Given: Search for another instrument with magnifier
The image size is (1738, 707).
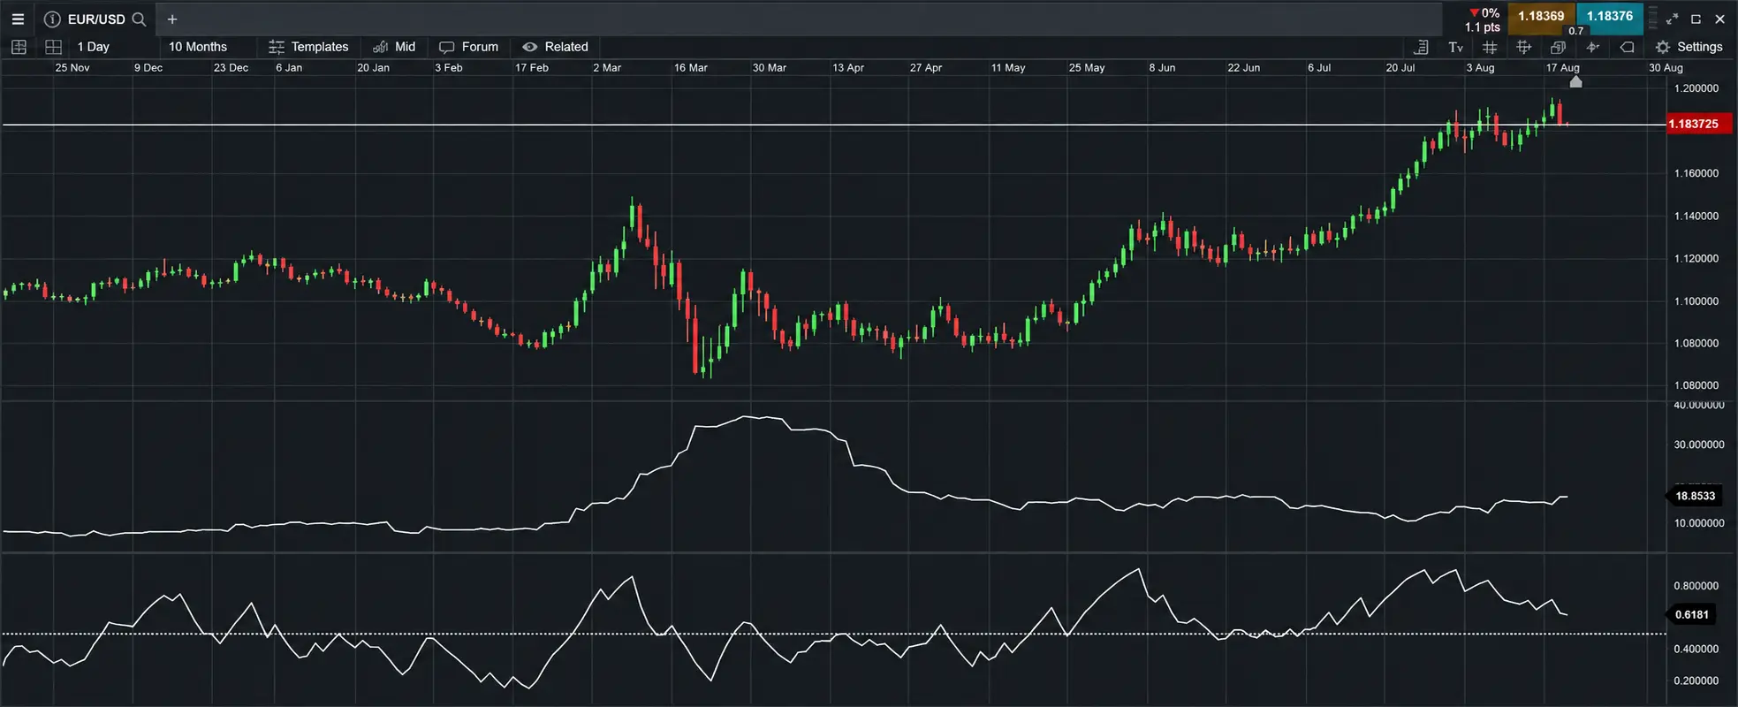Looking at the screenshot, I should (139, 19).
